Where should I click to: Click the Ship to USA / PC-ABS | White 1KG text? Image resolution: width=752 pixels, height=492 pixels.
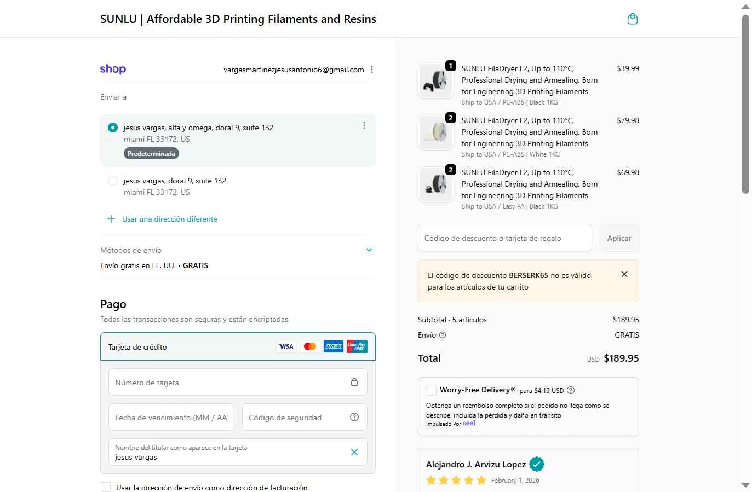[x=511, y=154]
